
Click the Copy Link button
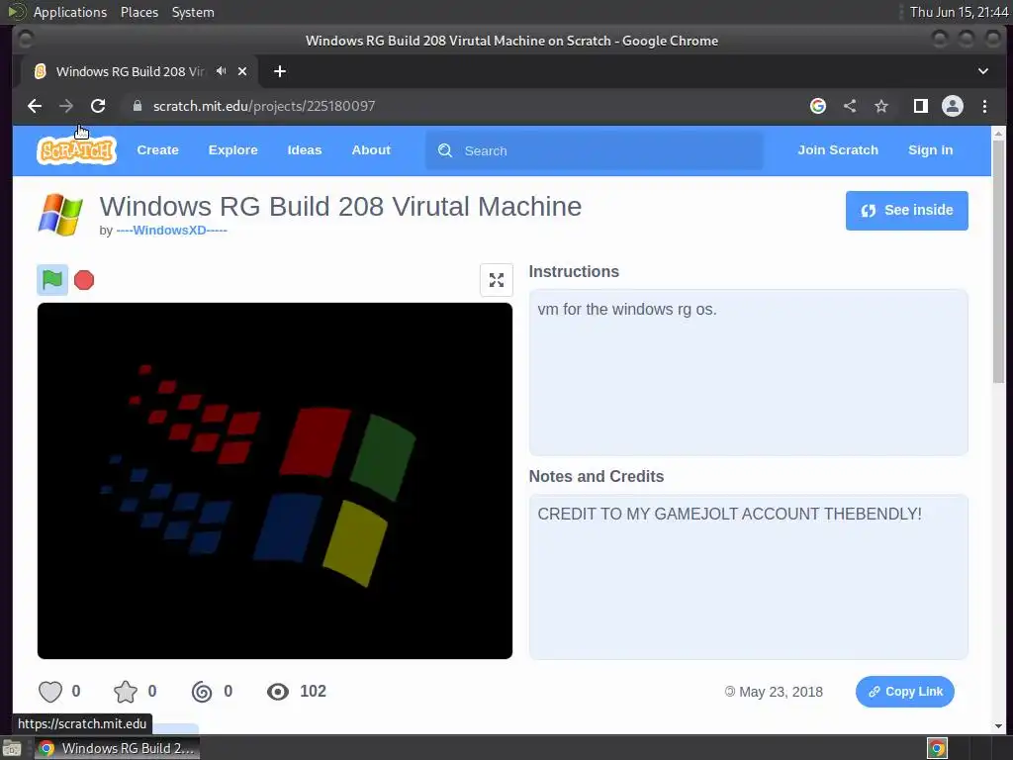[904, 692]
